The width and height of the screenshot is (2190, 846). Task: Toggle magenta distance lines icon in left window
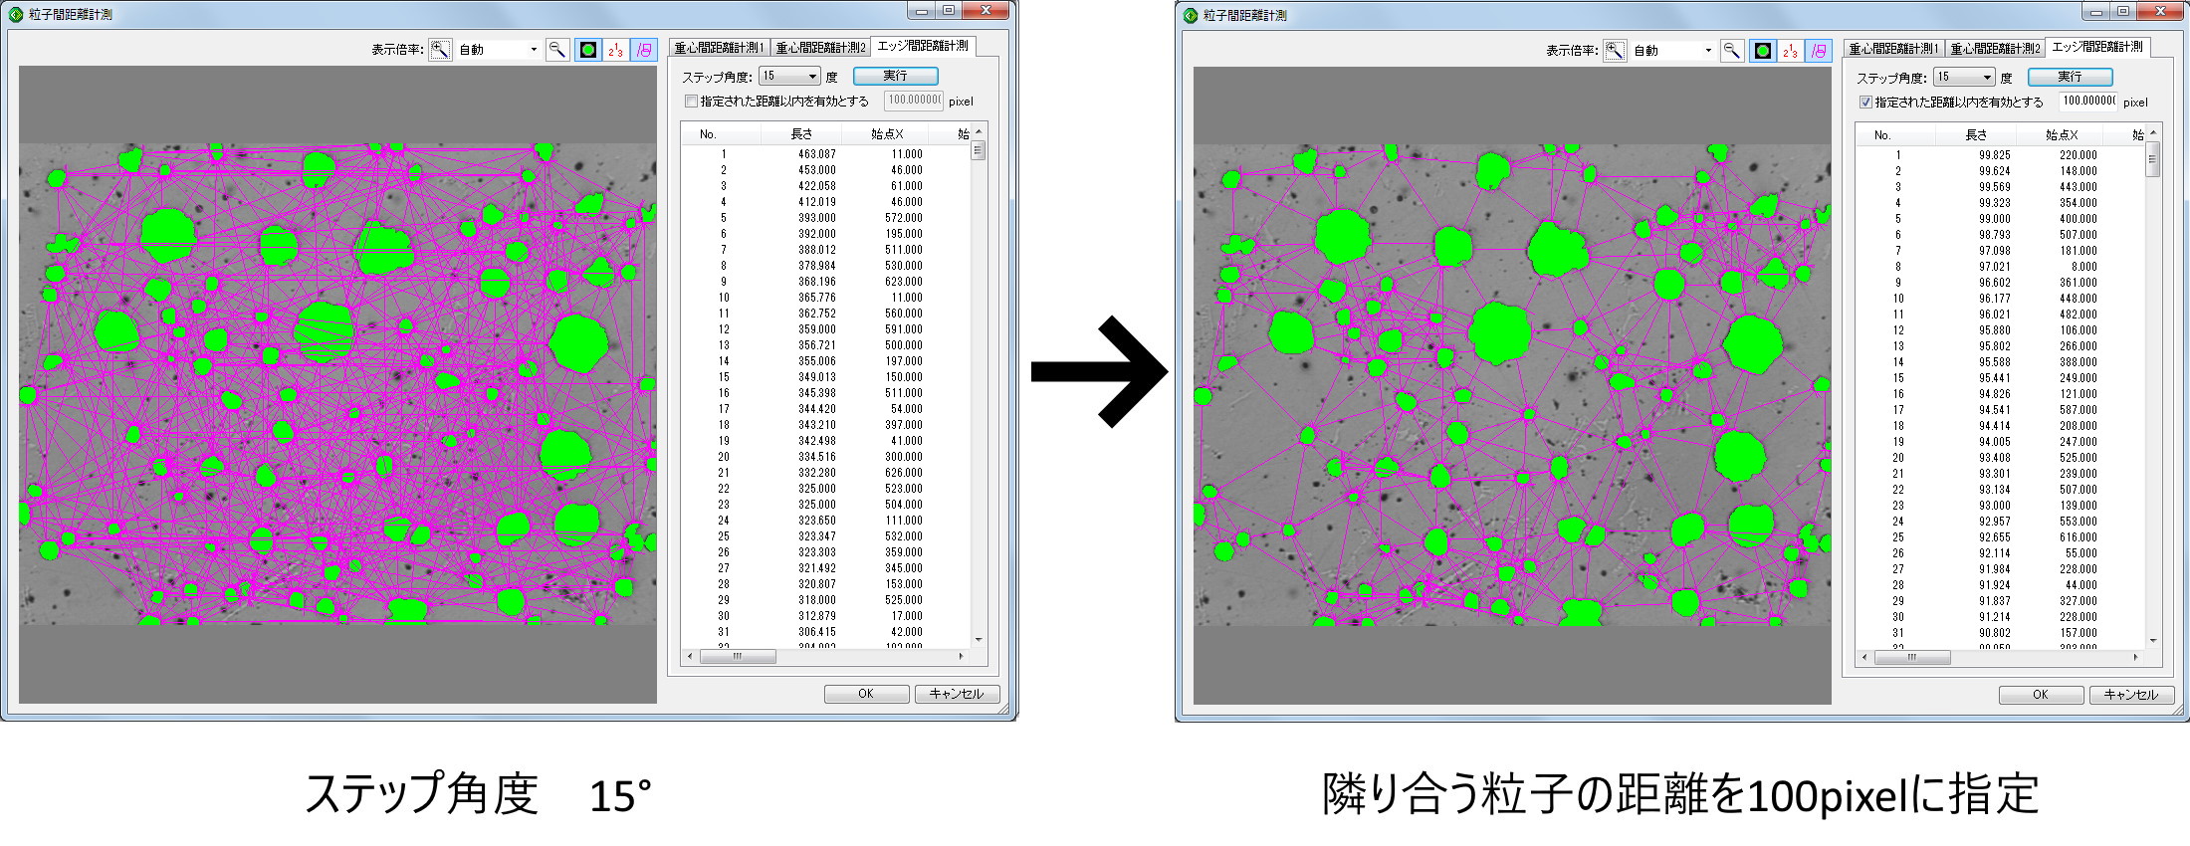tap(644, 50)
